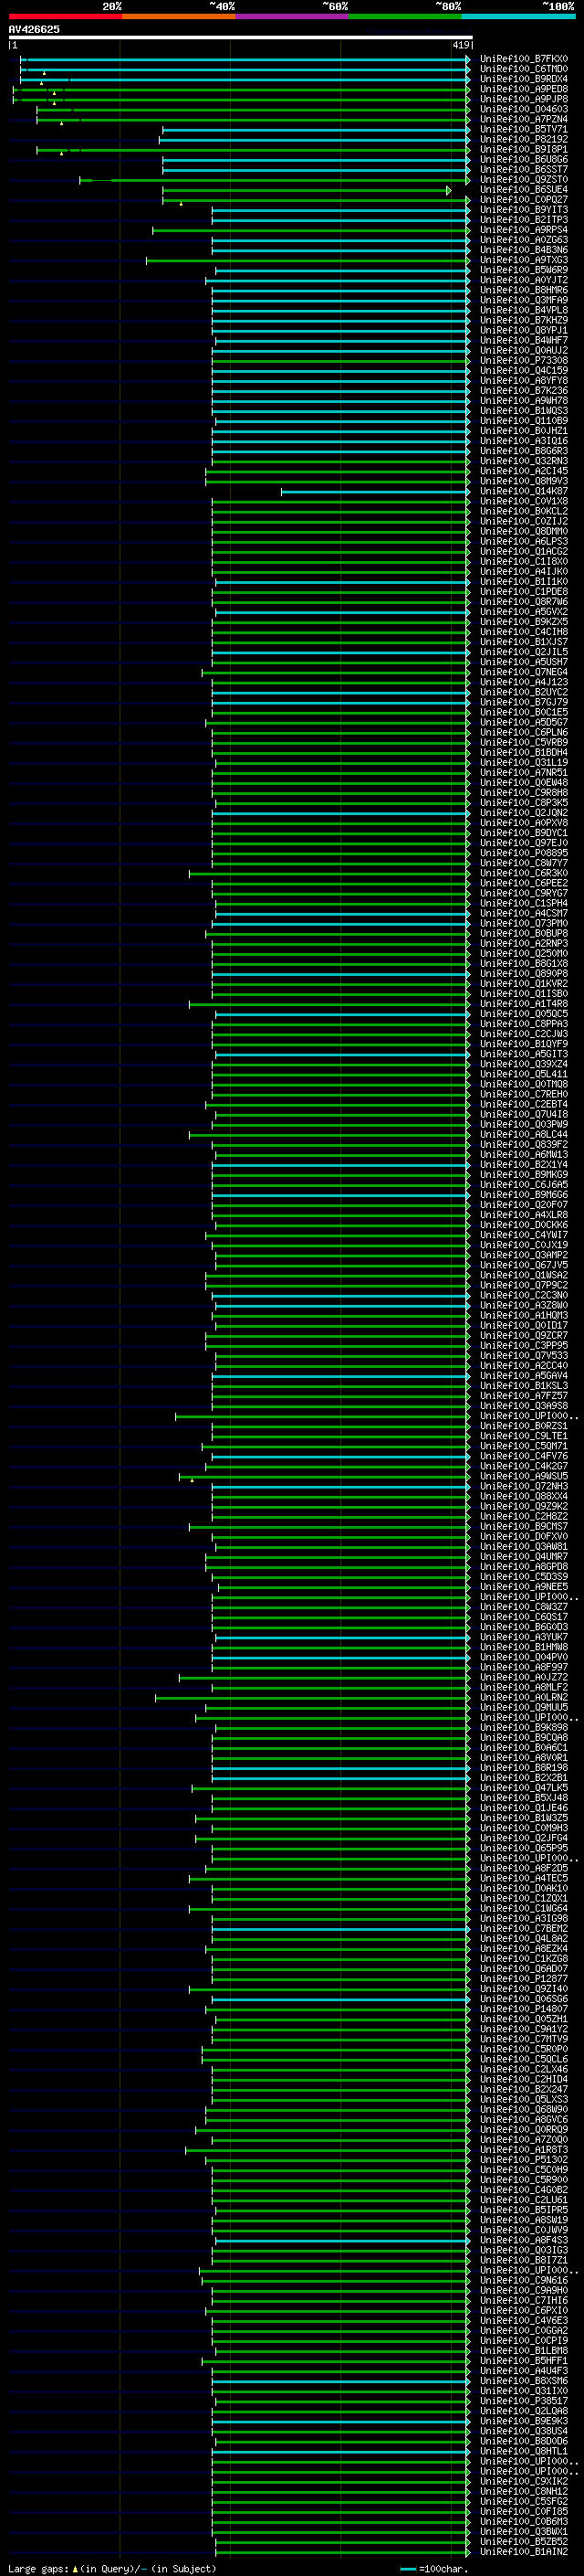Select the AV426625 query label

coord(34,29)
